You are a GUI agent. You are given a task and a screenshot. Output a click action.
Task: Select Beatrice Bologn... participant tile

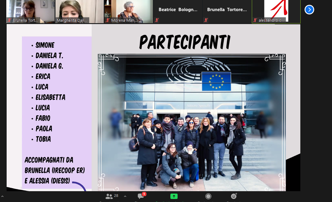(178, 12)
